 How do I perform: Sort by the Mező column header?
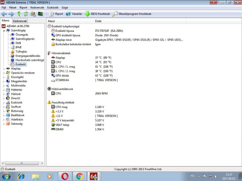tap(70, 21)
